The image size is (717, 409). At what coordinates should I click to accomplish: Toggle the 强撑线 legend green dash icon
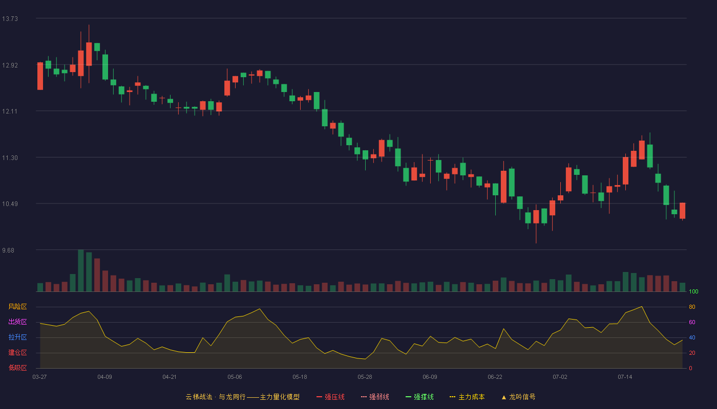[409, 397]
